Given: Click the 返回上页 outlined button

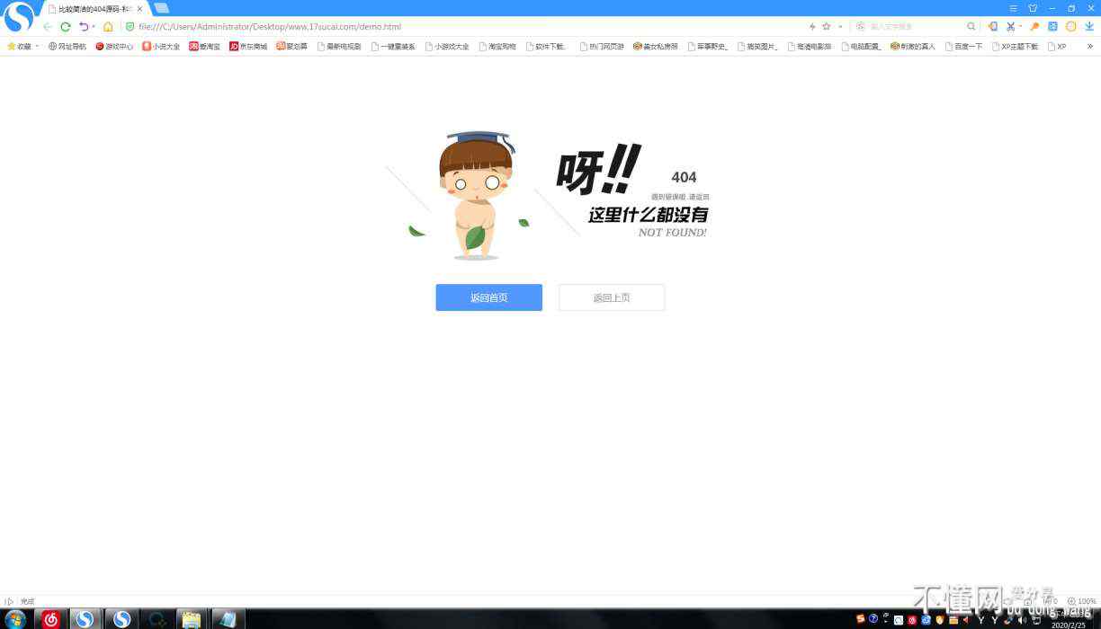Looking at the screenshot, I should point(612,297).
